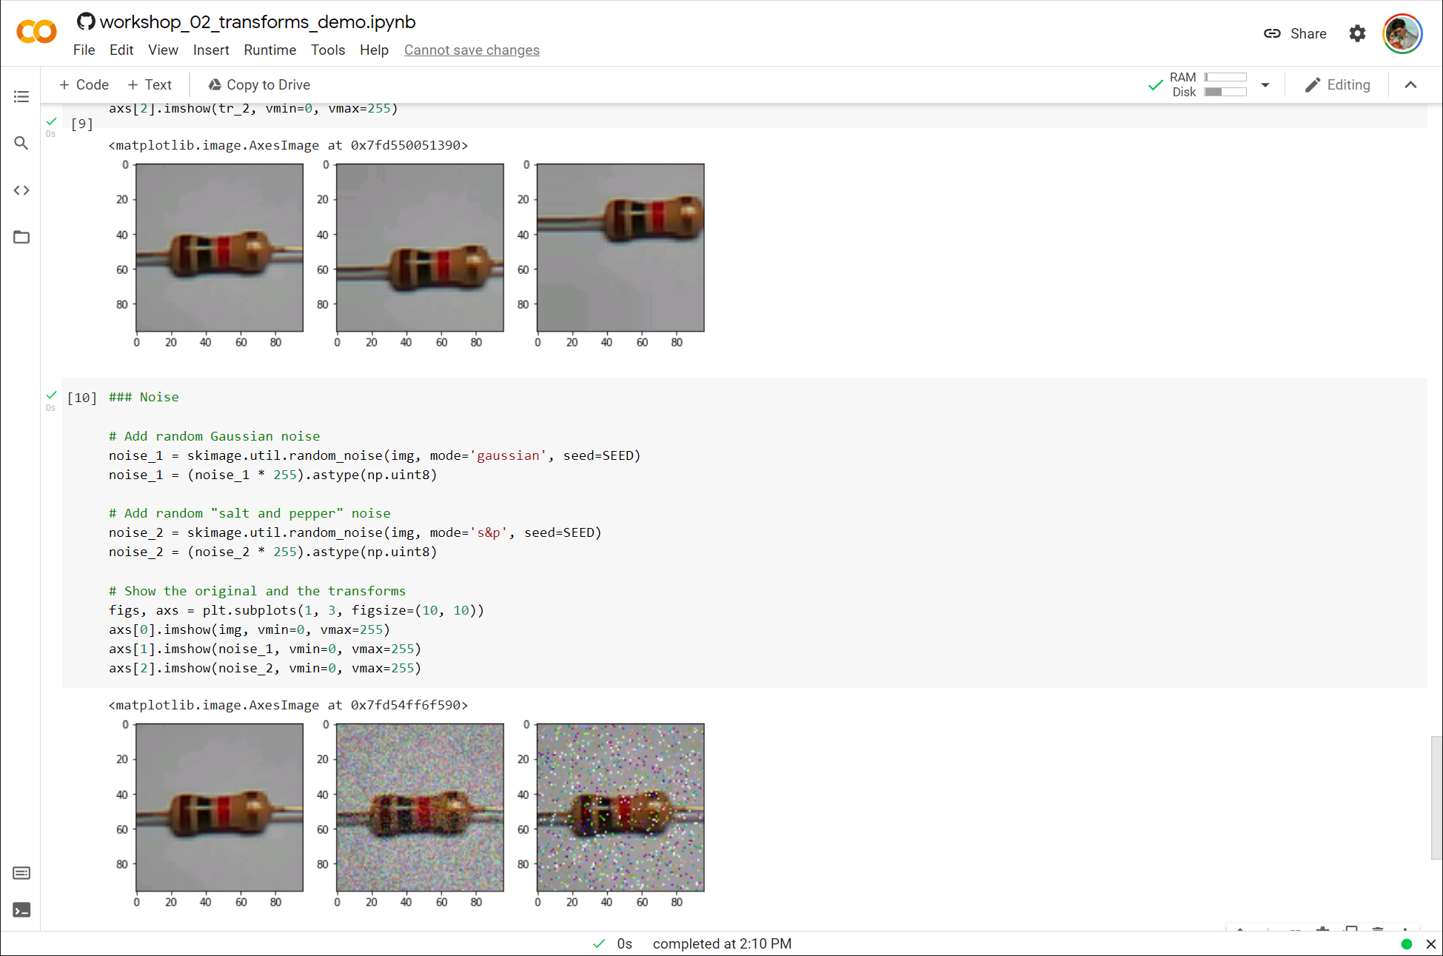Open the Insert menu
Viewport: 1443px width, 956px height.
pyautogui.click(x=211, y=50)
